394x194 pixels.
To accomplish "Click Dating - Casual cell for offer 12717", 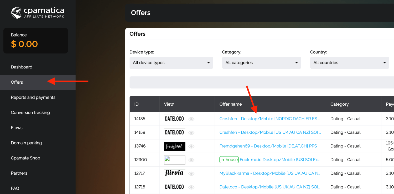I will (354, 173).
